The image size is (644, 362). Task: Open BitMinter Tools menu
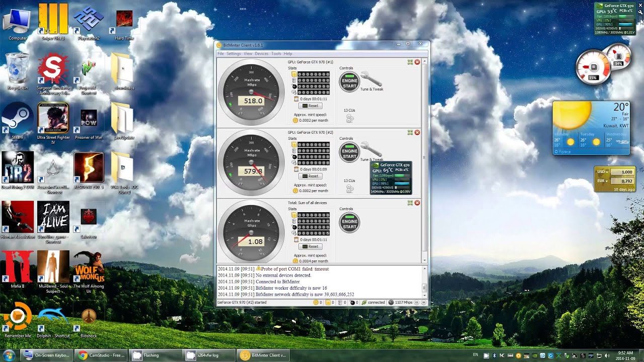click(276, 53)
